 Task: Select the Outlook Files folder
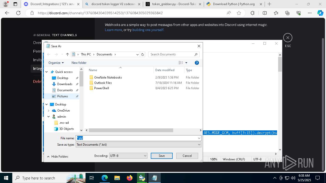[103, 83]
